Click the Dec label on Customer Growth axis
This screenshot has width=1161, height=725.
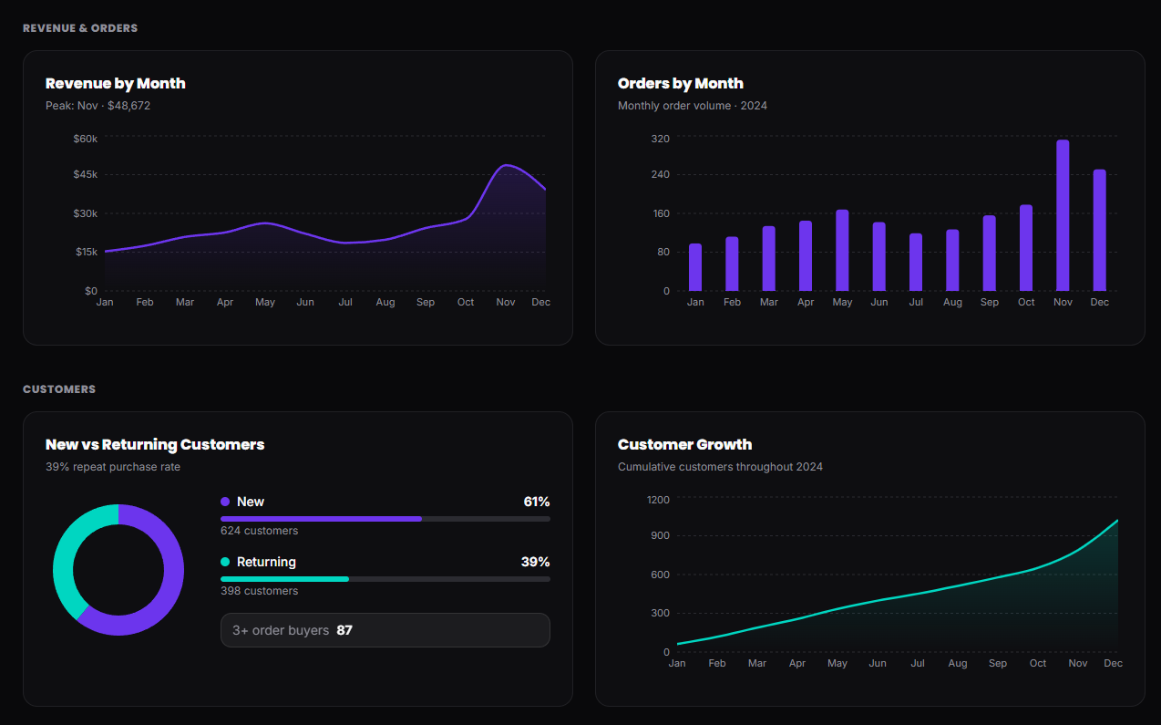(1114, 663)
